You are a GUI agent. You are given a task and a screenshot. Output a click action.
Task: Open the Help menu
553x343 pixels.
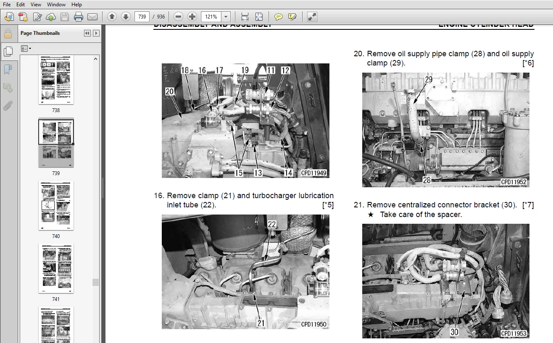76,4
